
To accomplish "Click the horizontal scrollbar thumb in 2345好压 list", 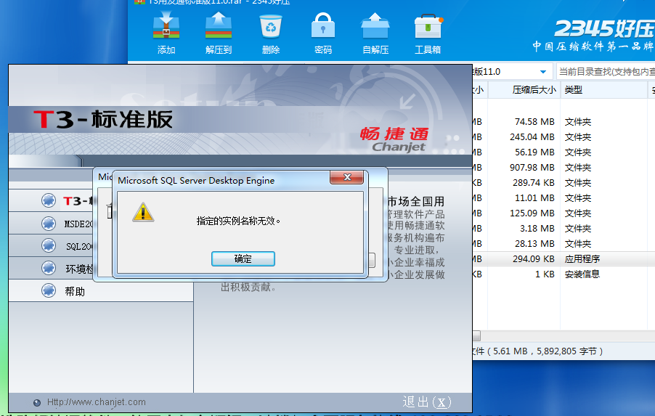I will pos(476,336).
